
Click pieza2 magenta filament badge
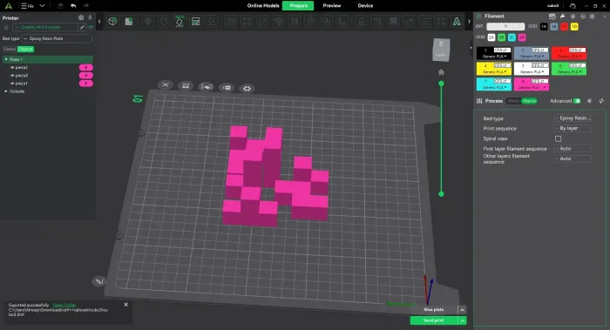tap(86, 68)
